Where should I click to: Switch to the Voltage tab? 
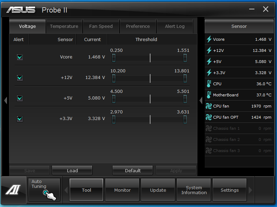27,26
